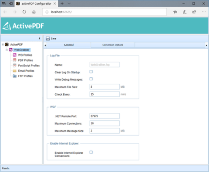Image resolution: width=209 pixels, height=172 pixels.
Task: Enable Internet Explorer Conversions checkbox
Action: click(x=91, y=152)
